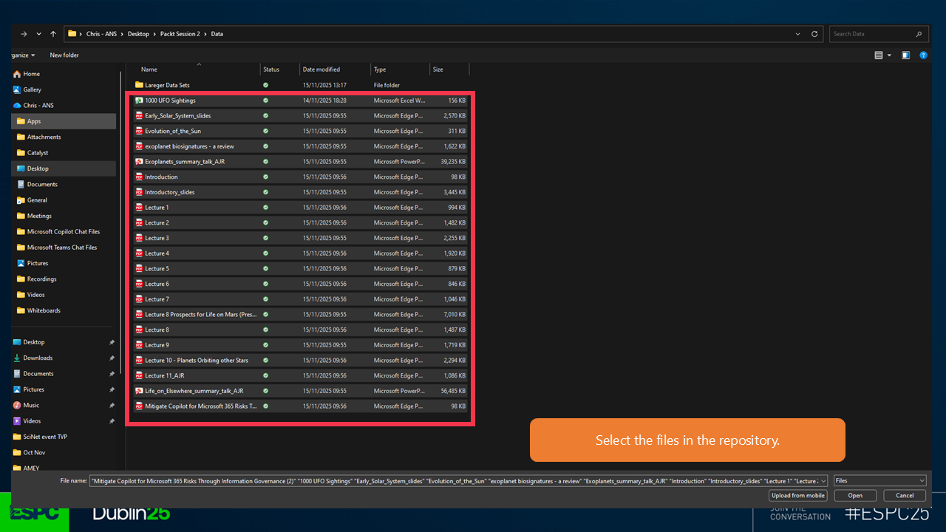The image size is (946, 532).
Task: Open the Files type filter dropdown
Action: pyautogui.click(x=879, y=481)
